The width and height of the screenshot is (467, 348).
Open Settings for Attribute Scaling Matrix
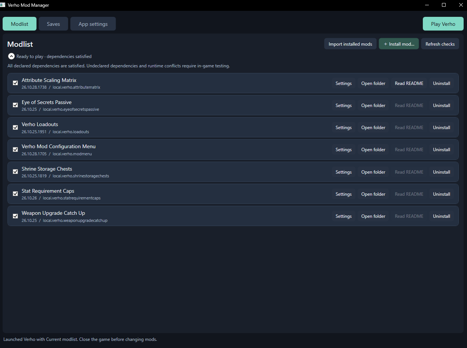tap(344, 83)
